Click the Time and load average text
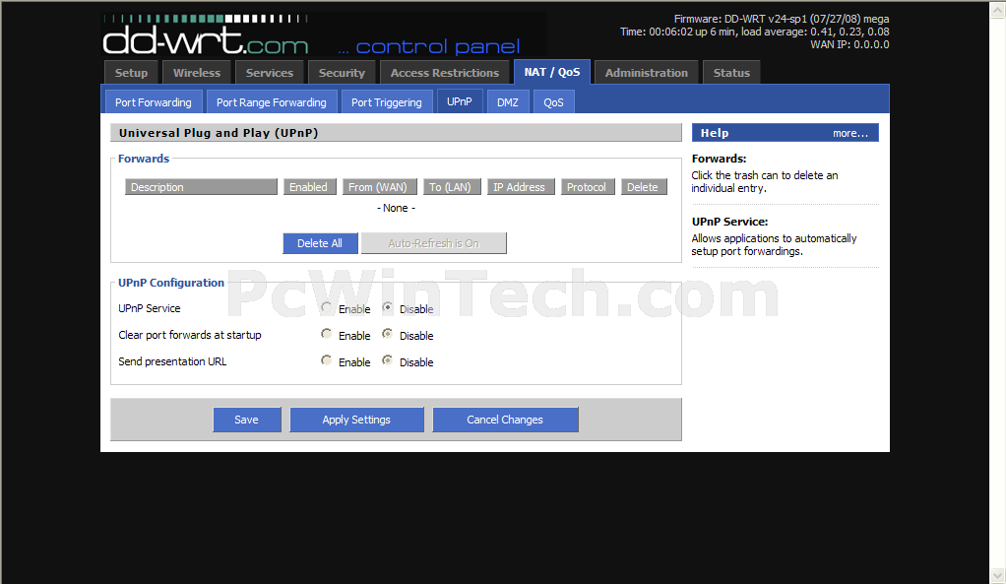The image size is (1006, 584). [754, 32]
